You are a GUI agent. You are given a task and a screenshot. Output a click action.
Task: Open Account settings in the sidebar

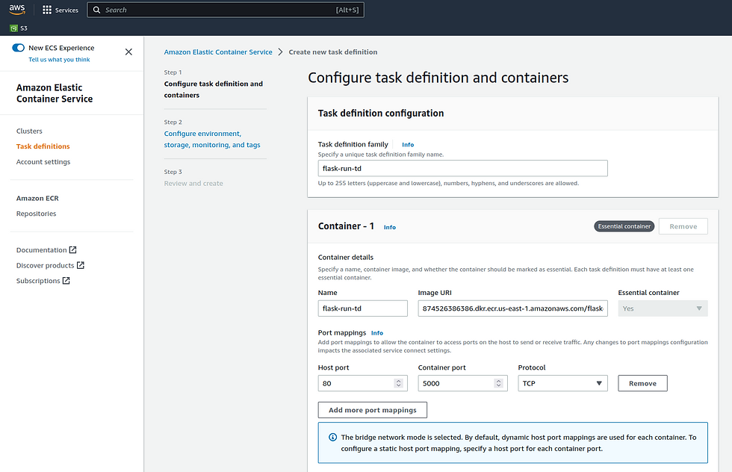43,162
